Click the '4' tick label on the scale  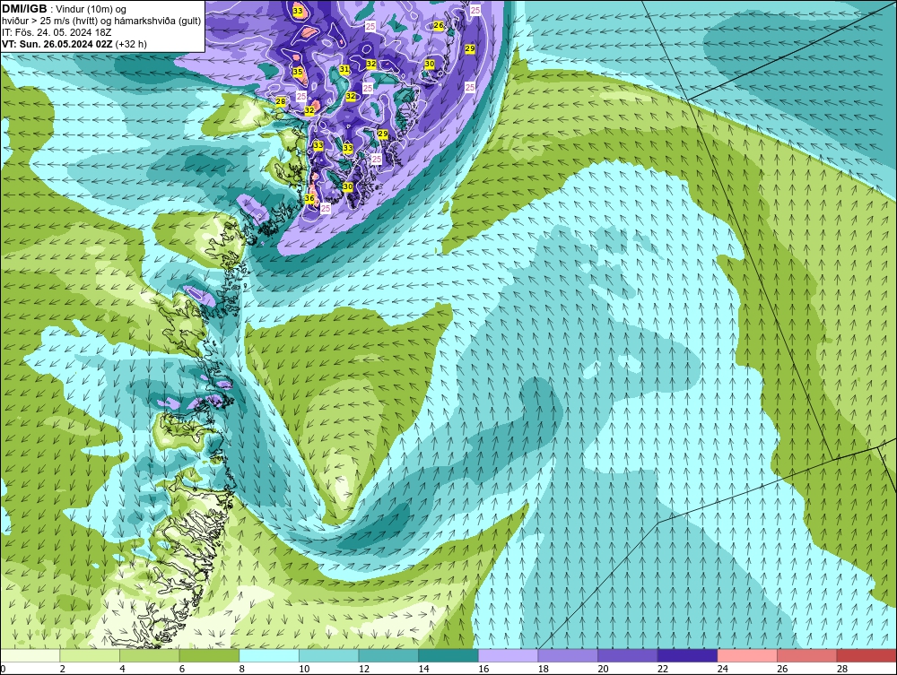pos(122,669)
